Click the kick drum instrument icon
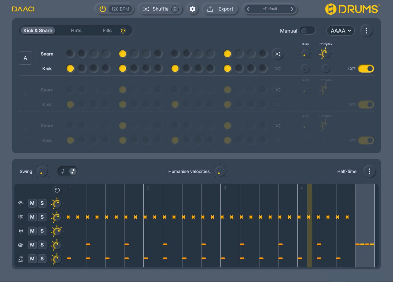The height and width of the screenshot is (282, 393). [21, 259]
